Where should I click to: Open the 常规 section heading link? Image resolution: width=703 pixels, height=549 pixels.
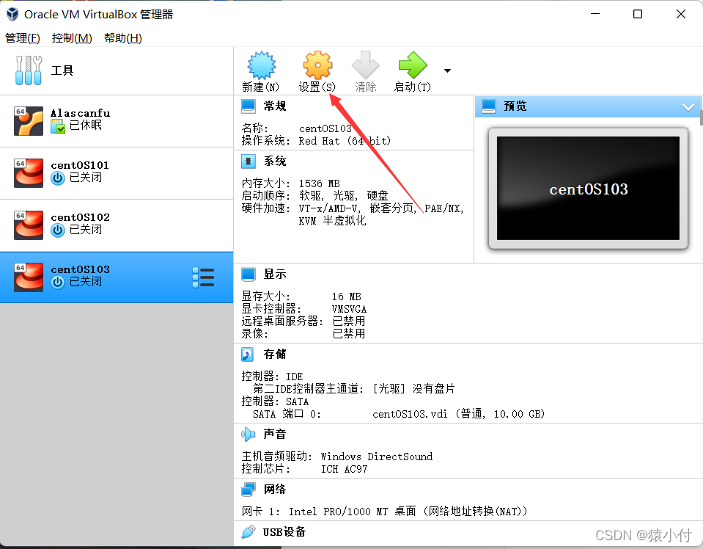pyautogui.click(x=275, y=106)
